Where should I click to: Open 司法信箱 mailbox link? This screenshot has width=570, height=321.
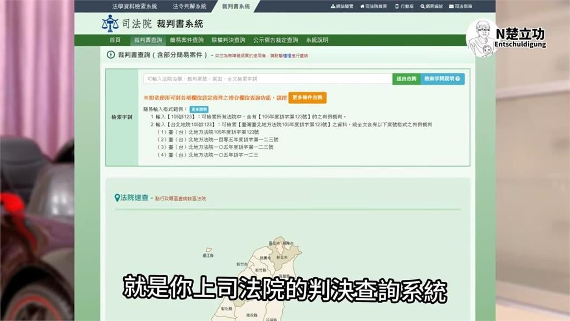tap(460, 6)
